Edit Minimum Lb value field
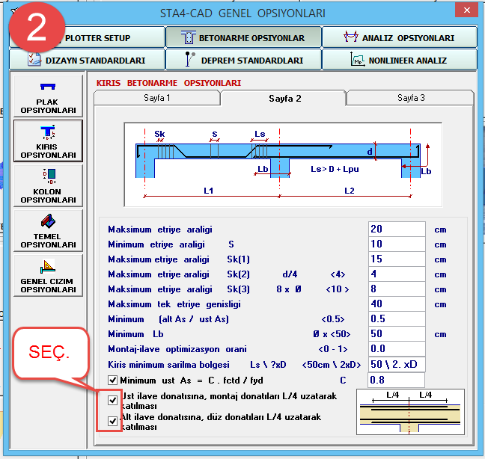The width and height of the screenshot is (485, 459). [397, 334]
